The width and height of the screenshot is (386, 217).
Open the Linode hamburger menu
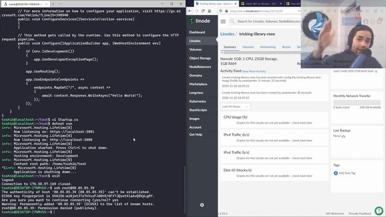[x=223, y=22]
